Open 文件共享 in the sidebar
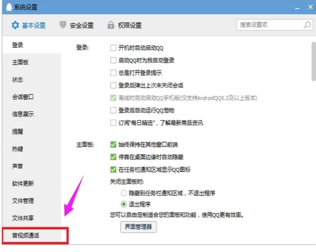 tap(32, 218)
